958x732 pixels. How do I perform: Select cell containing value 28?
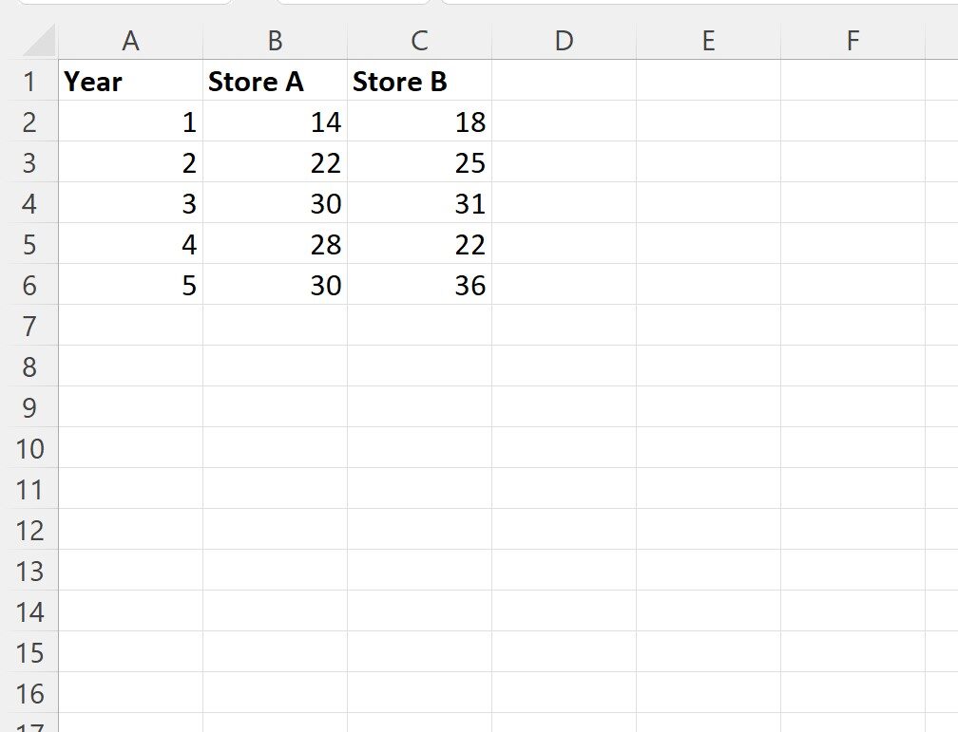point(275,244)
